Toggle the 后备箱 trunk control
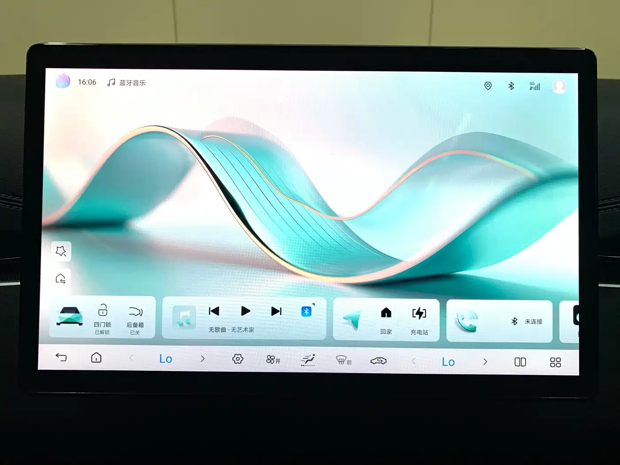Screen dimensions: 620x465 135,320
